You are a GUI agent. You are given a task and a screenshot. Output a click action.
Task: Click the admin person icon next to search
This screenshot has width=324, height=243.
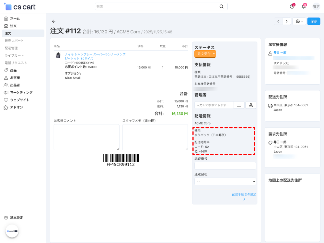250,105
